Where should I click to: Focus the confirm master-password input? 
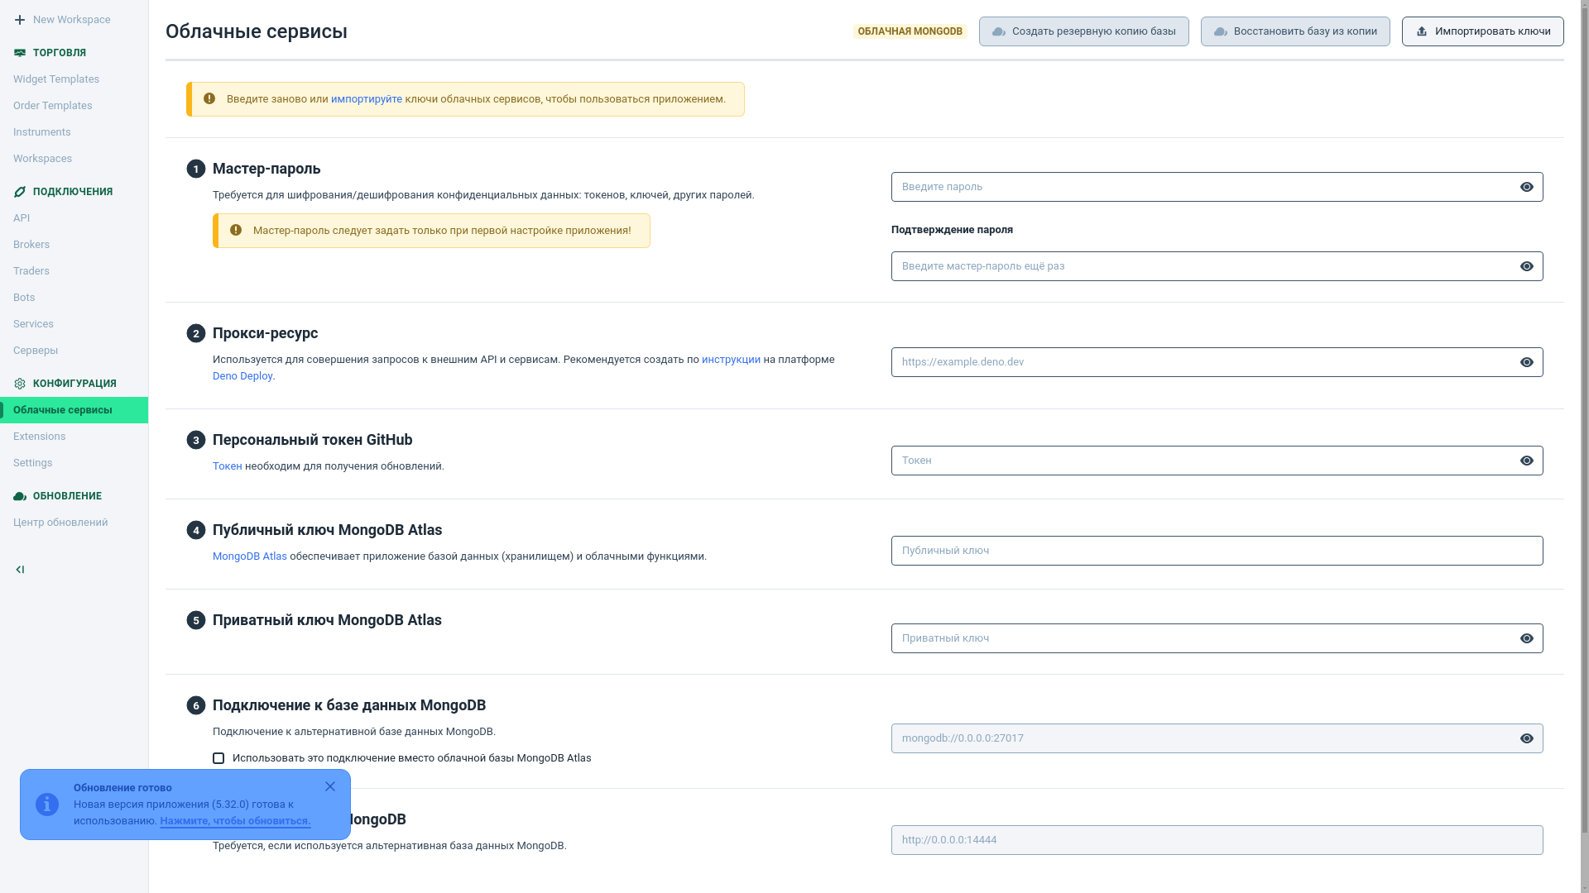(x=1217, y=266)
